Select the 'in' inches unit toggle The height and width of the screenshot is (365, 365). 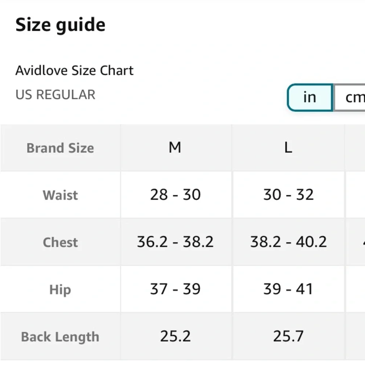310,97
